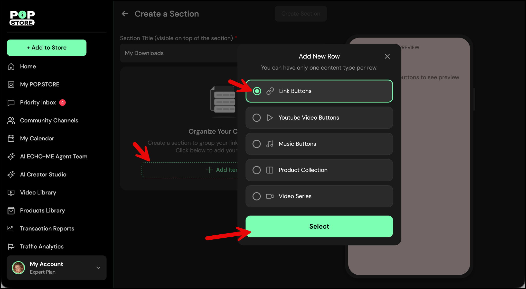Choose the Product Collection radio option
Image resolution: width=526 pixels, height=289 pixels.
256,170
